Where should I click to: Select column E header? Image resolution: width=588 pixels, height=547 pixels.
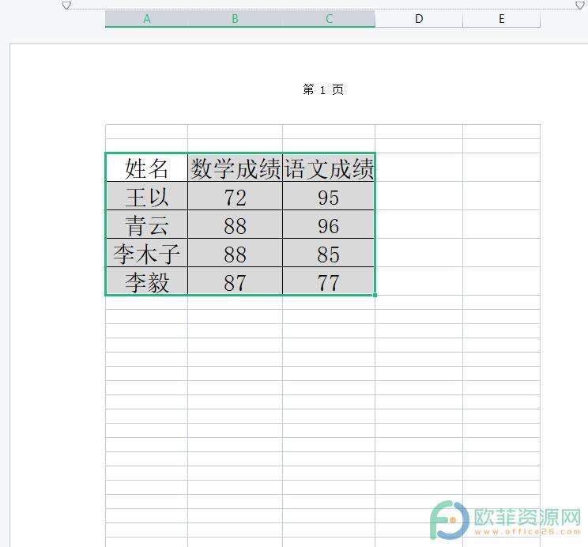(501, 19)
